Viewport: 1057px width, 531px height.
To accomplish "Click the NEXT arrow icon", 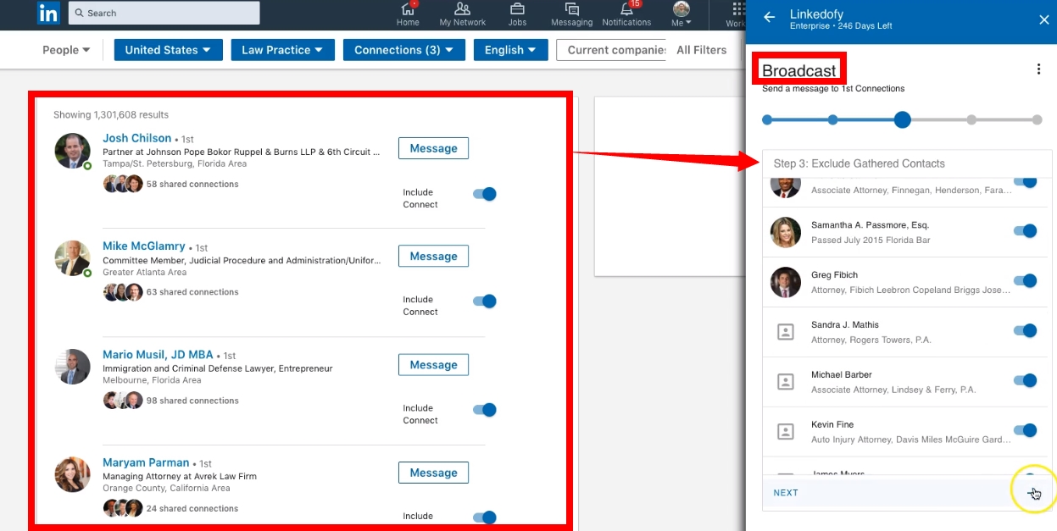I will click(x=1033, y=492).
